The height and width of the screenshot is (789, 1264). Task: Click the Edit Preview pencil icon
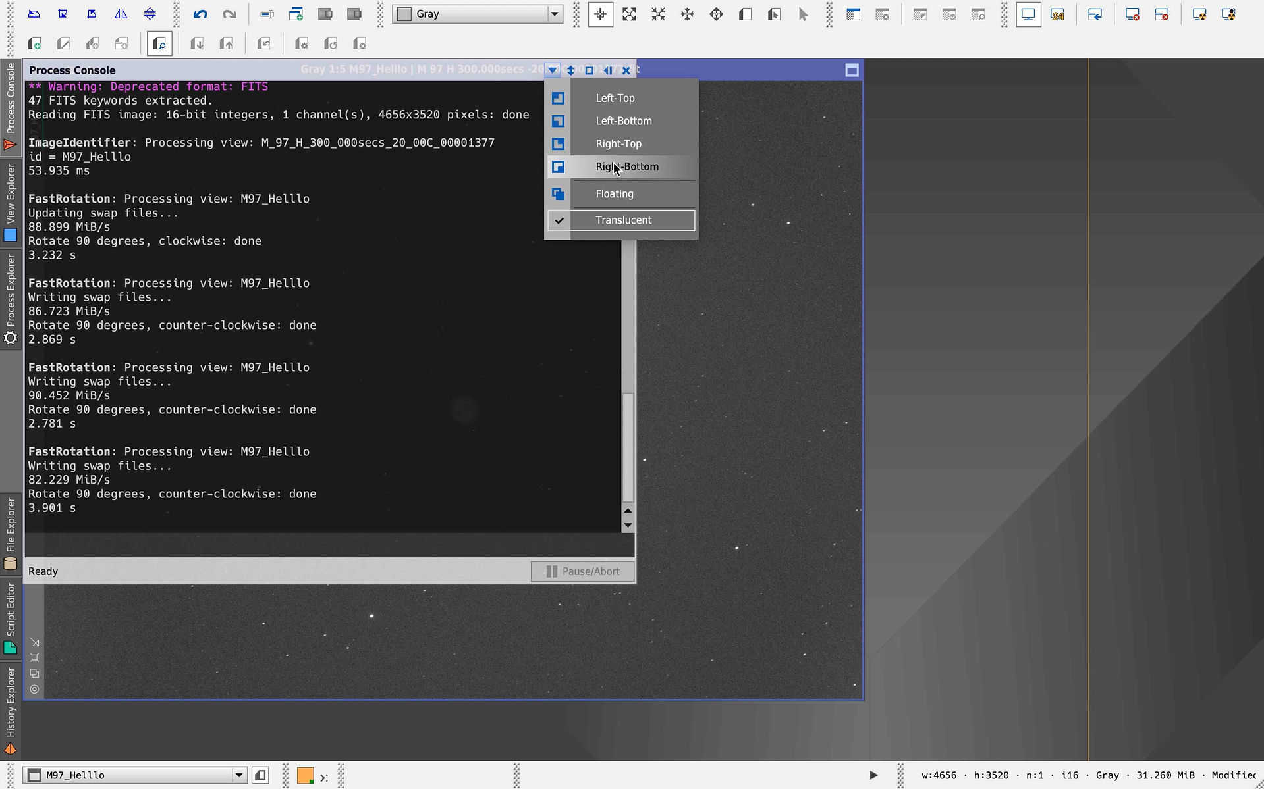(63, 44)
